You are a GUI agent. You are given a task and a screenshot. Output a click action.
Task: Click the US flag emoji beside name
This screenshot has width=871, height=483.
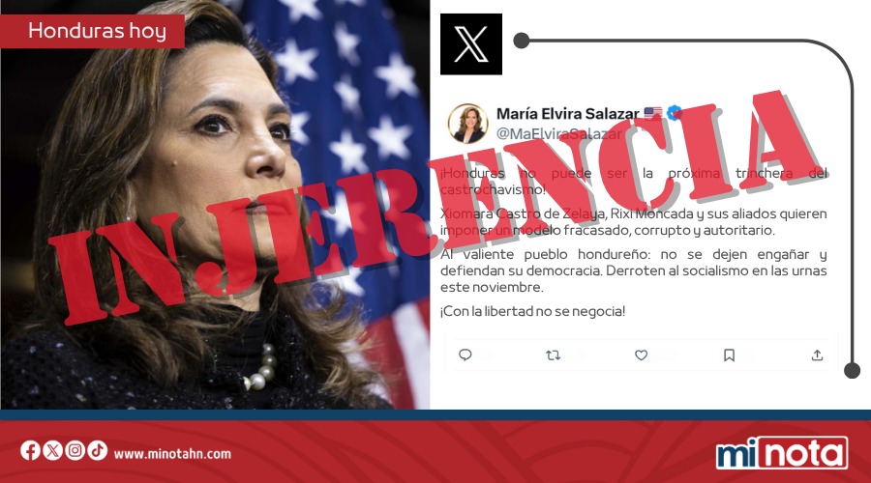(x=652, y=113)
